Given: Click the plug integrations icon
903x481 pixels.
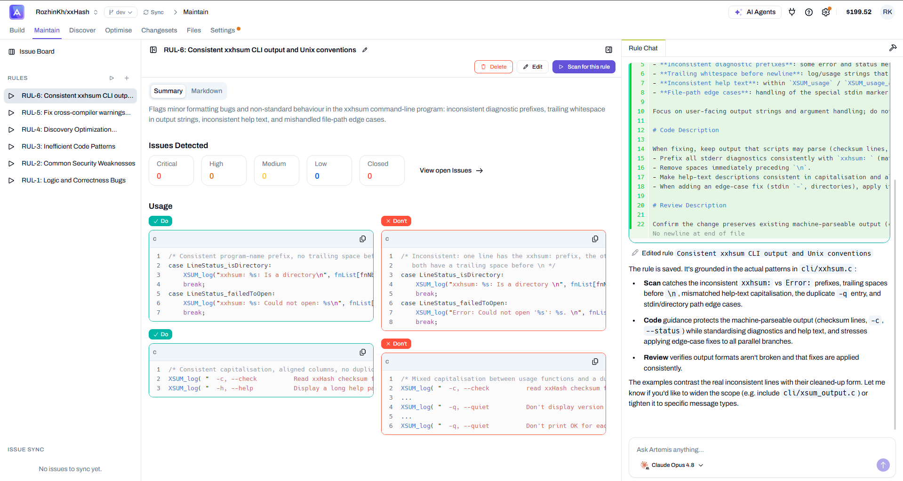Looking at the screenshot, I should click(792, 12).
